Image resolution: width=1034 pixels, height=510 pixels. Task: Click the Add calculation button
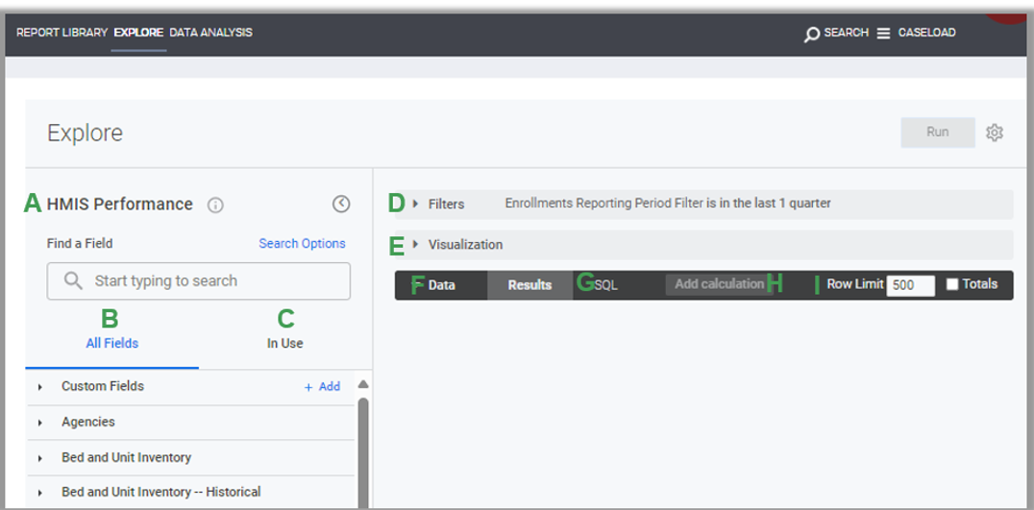point(719,284)
